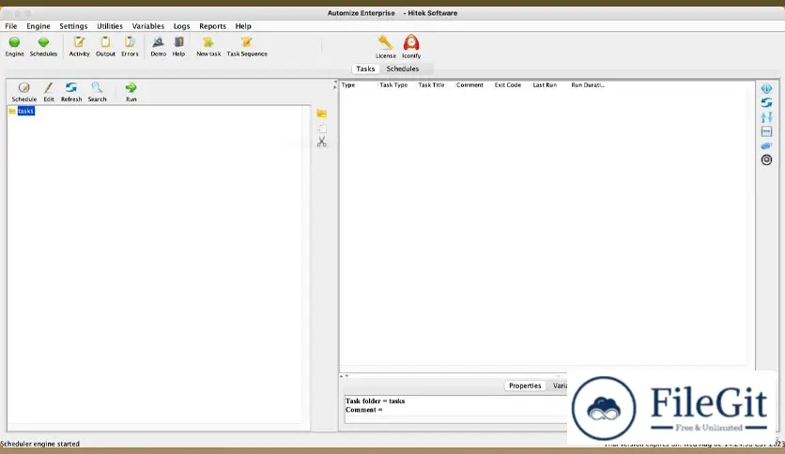Click the 'Comment =' properties text
The height and width of the screenshot is (454, 785).
click(x=364, y=410)
